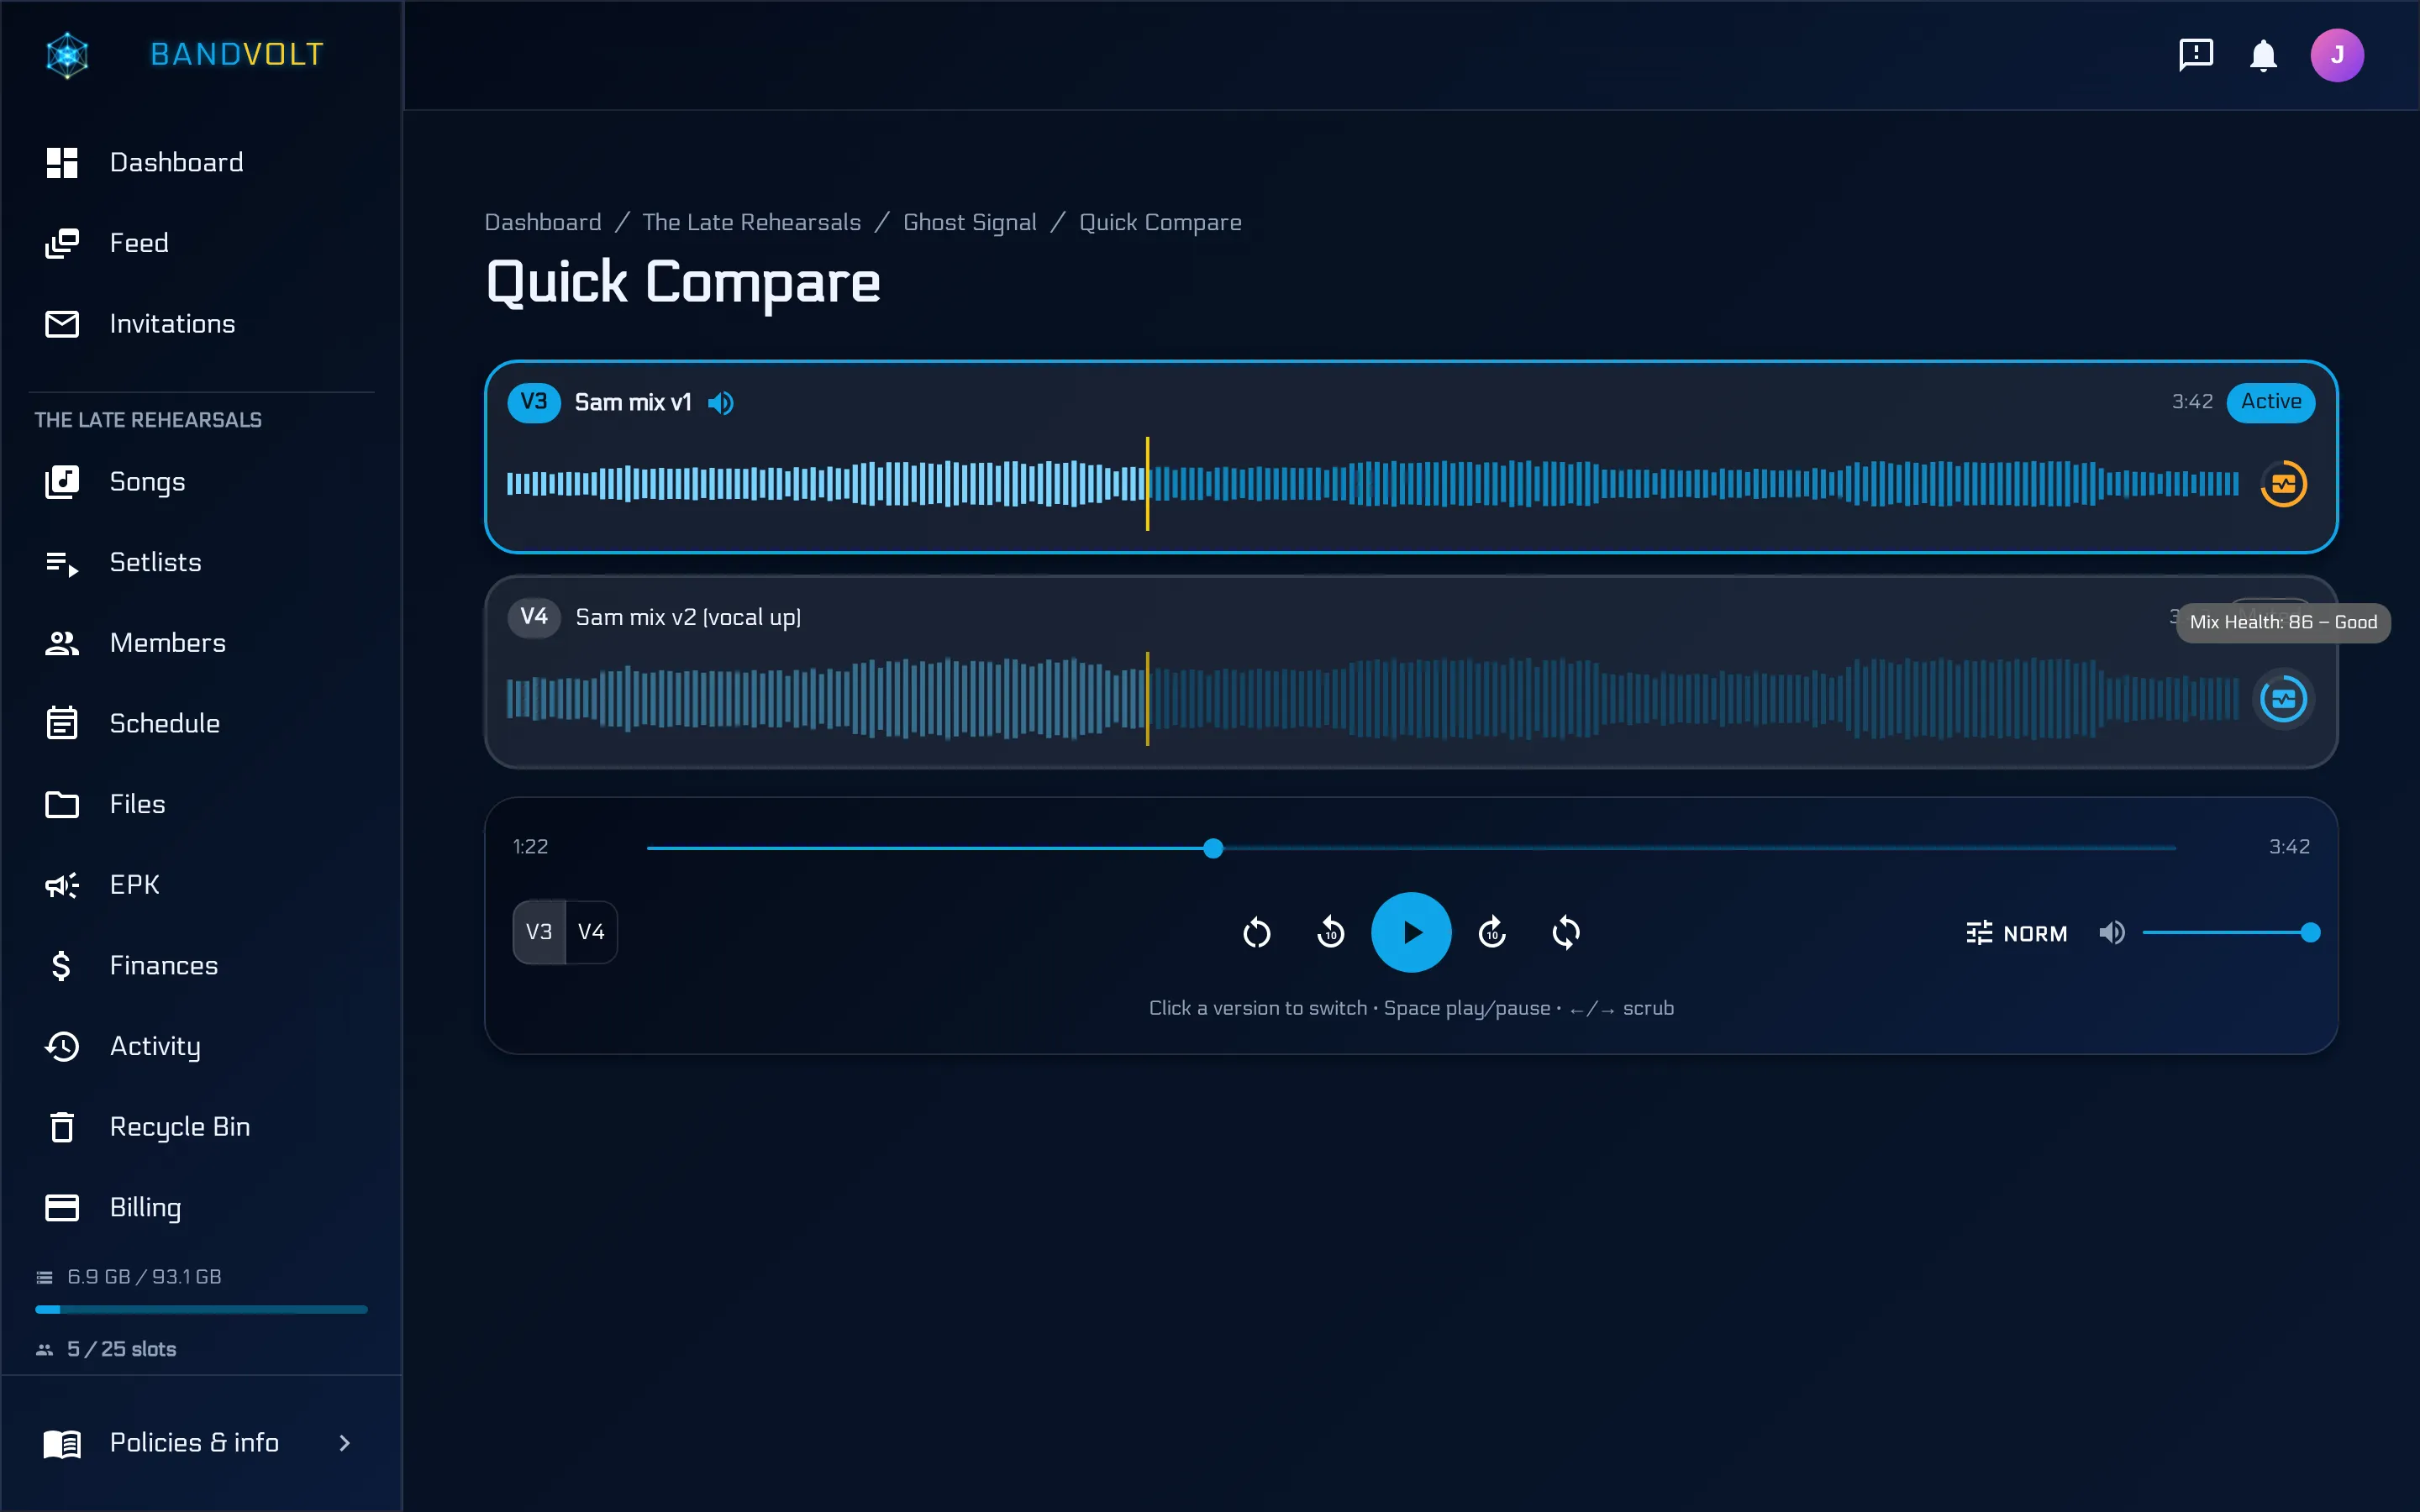This screenshot has width=2420, height=1512.
Task: Open Invitations in sidebar
Action: coord(201,324)
